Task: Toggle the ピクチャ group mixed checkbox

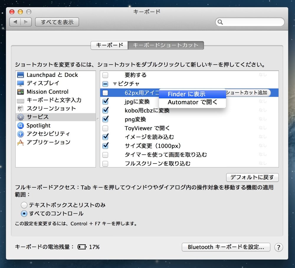Action: pyautogui.click(x=105, y=84)
